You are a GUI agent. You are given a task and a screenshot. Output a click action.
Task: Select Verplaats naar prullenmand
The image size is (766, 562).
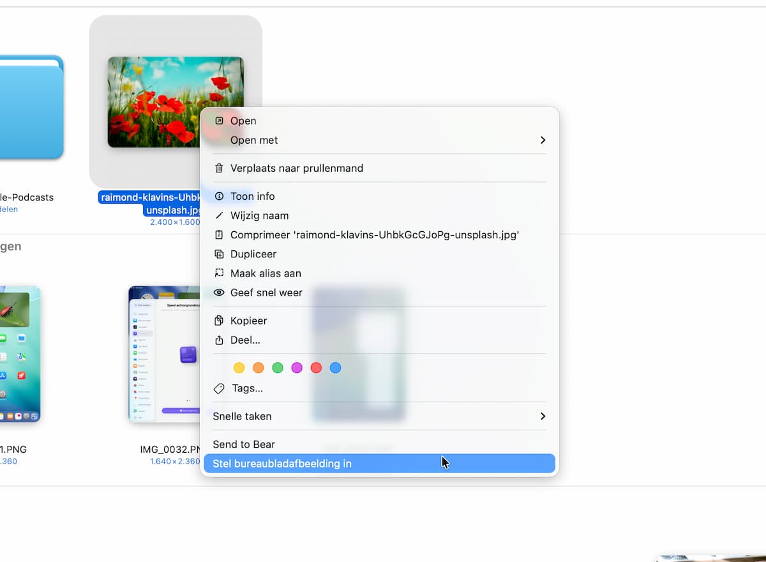pos(380,168)
